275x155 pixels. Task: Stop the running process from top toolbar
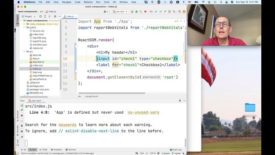(145, 12)
